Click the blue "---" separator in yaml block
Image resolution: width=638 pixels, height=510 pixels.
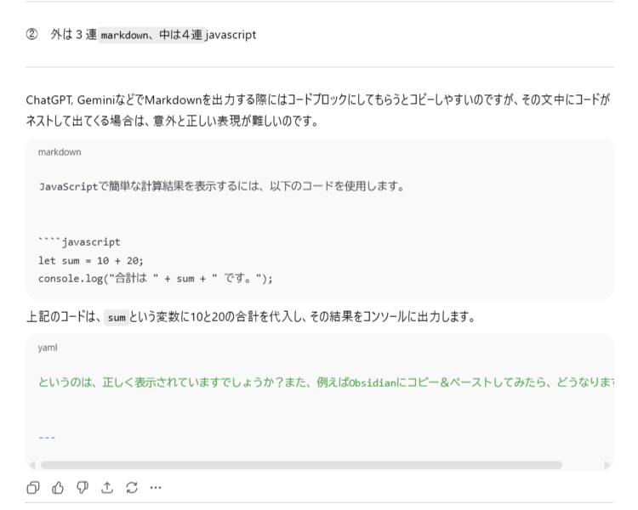[47, 437]
